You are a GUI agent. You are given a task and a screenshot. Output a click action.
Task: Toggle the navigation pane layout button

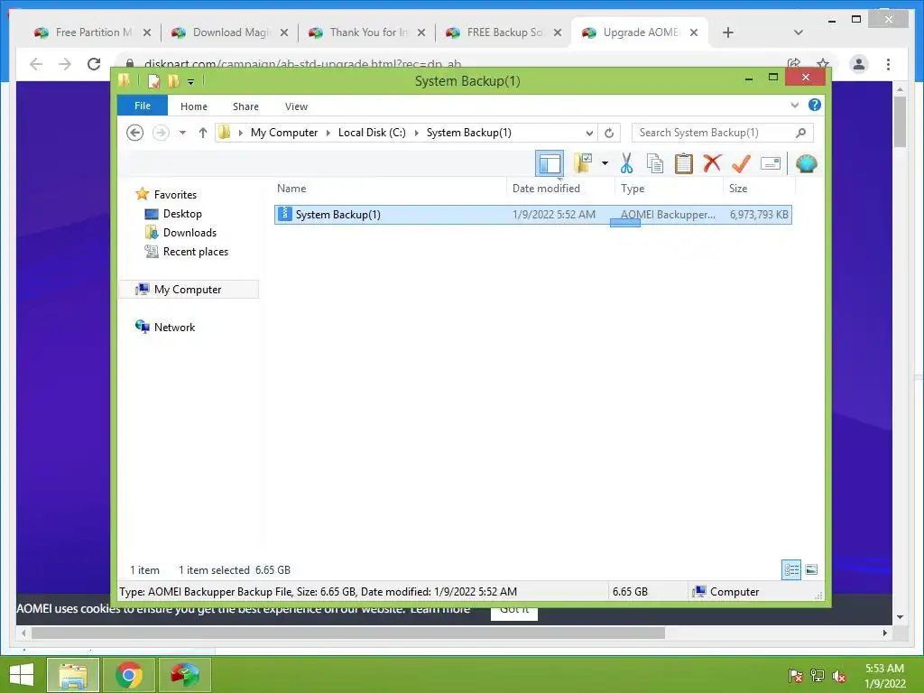coord(550,163)
